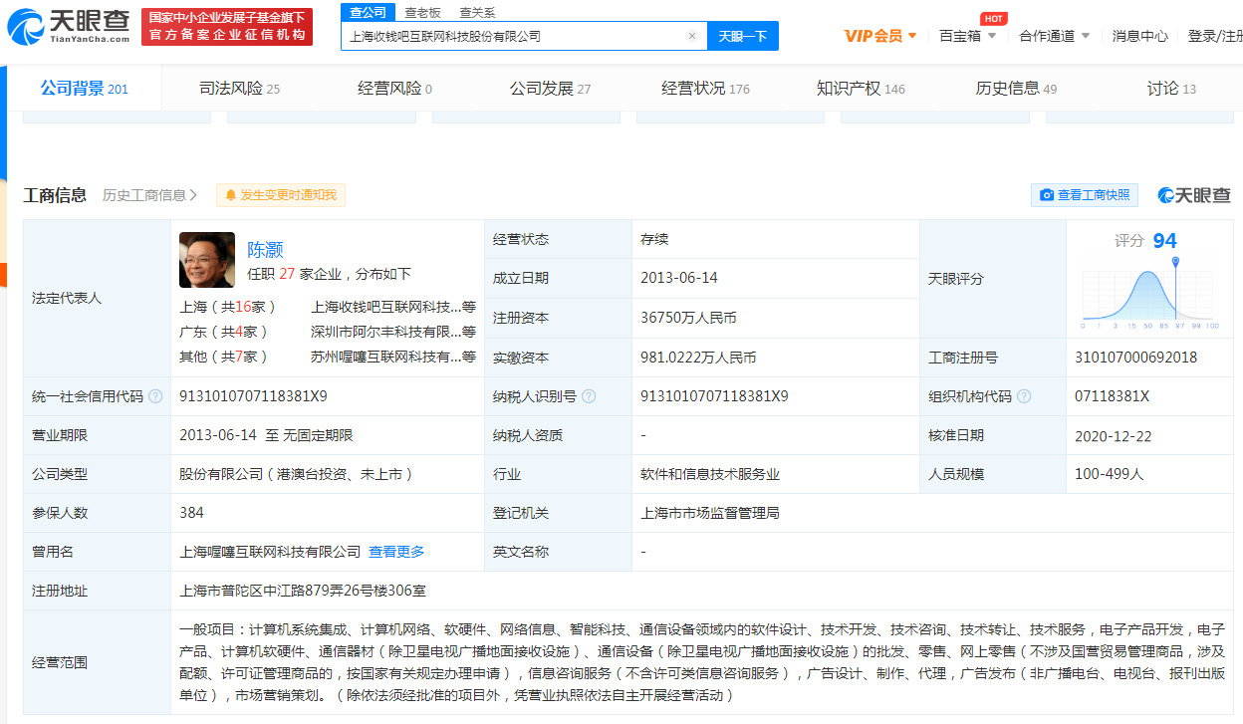Click the TianYanCha logo at top left

(x=68, y=27)
